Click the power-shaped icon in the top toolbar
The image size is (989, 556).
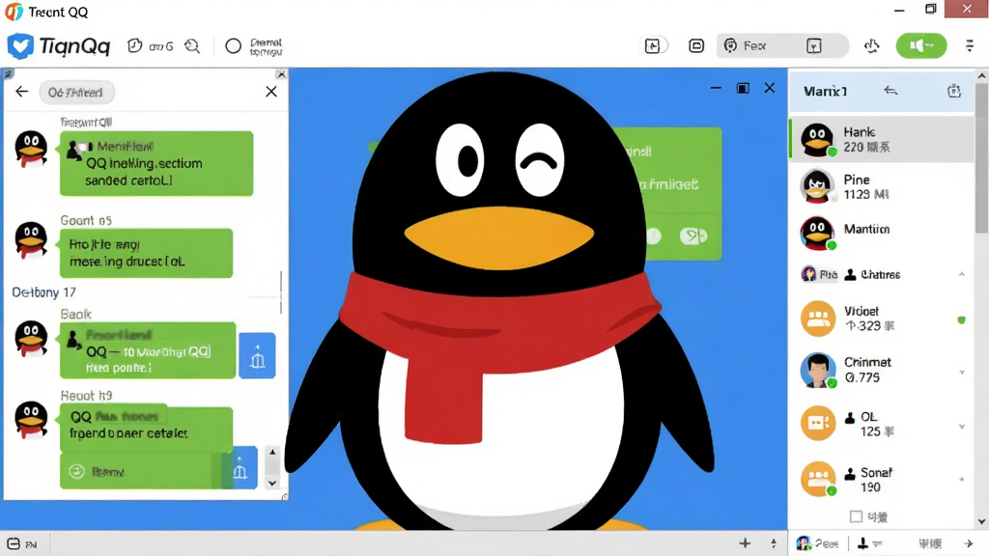[872, 45]
